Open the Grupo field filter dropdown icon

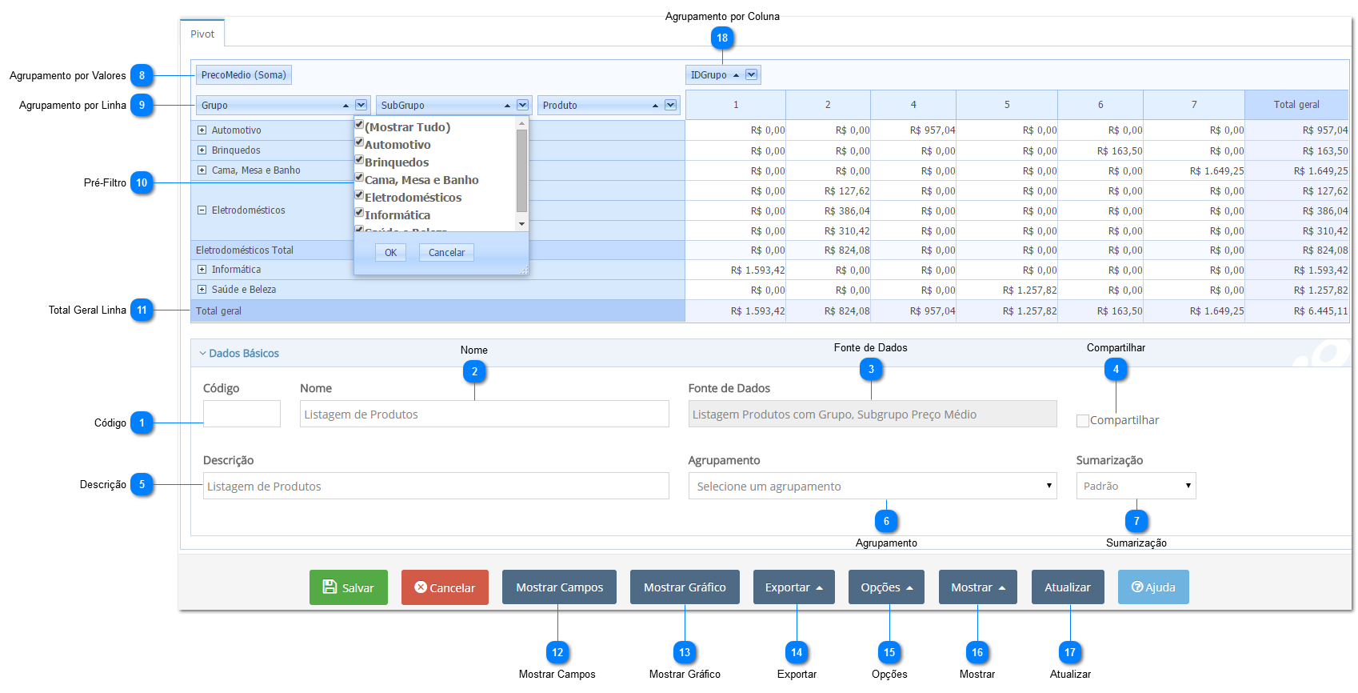361,105
